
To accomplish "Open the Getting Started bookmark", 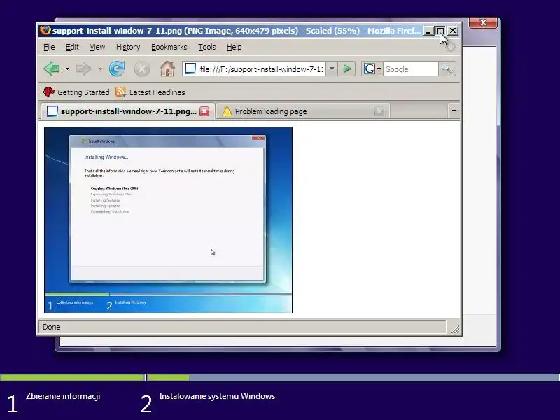I will pos(76,92).
